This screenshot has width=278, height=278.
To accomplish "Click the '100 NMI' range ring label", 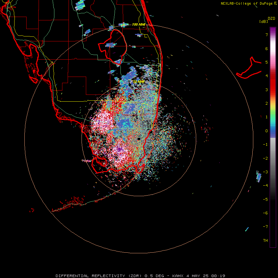I will (139, 24).
